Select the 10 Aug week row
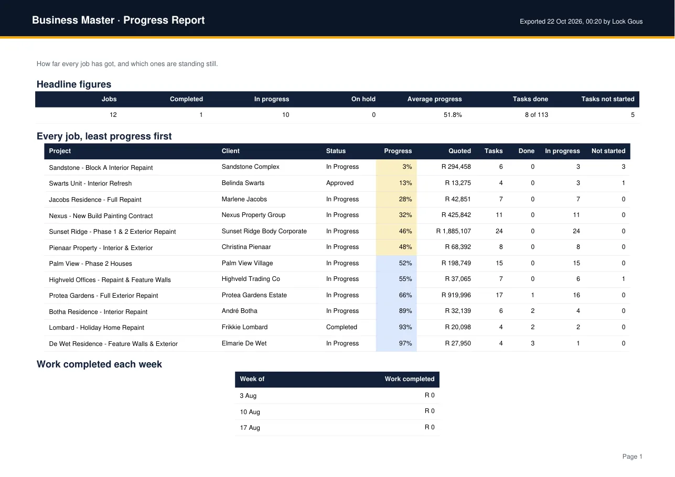 tap(337, 411)
